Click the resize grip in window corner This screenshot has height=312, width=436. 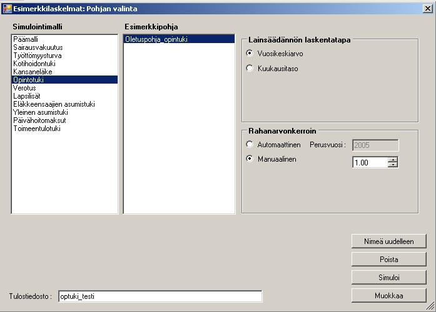point(430,306)
